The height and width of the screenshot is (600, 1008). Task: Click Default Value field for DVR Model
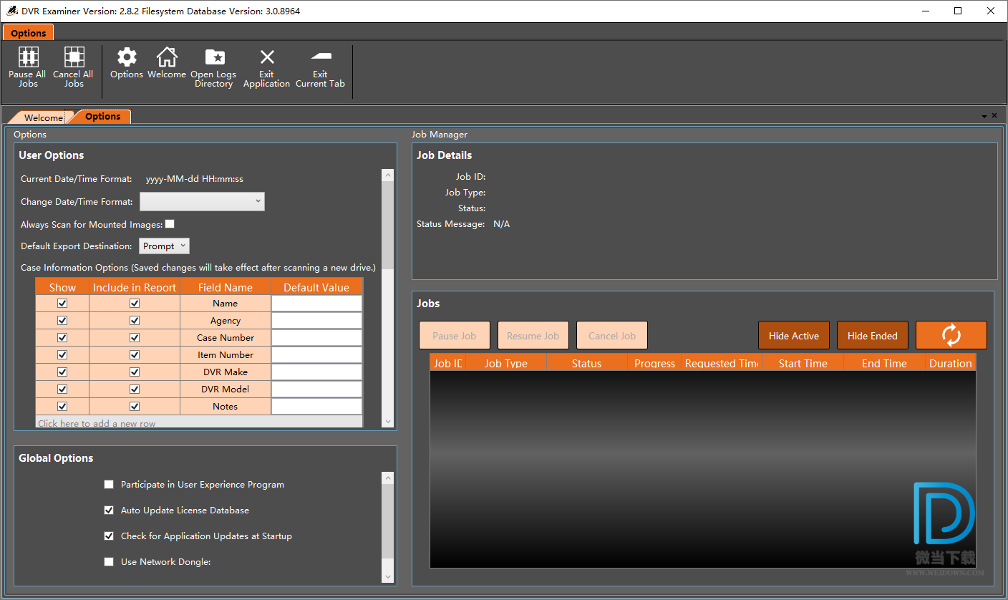316,389
